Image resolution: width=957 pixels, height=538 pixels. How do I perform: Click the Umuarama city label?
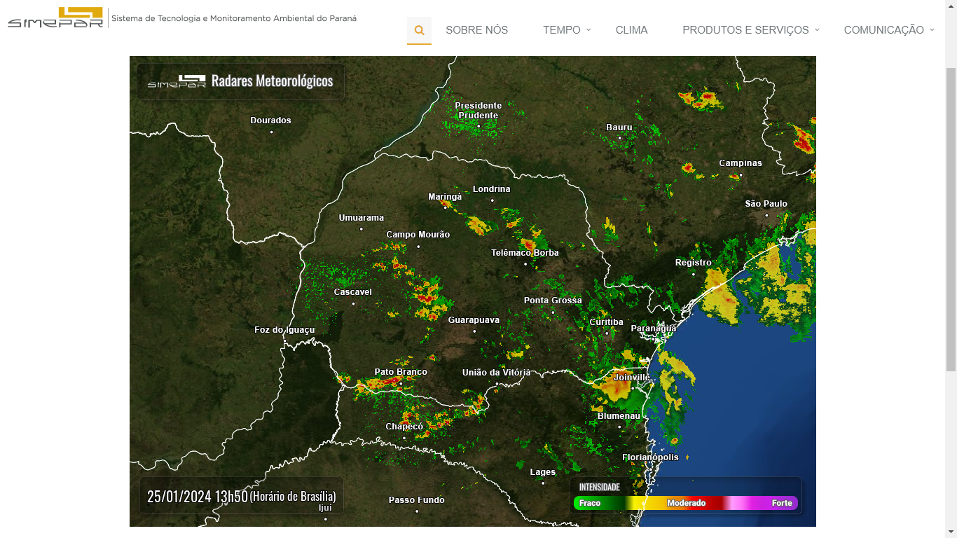362,218
